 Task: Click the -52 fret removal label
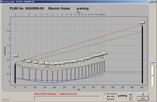(67, 62)
